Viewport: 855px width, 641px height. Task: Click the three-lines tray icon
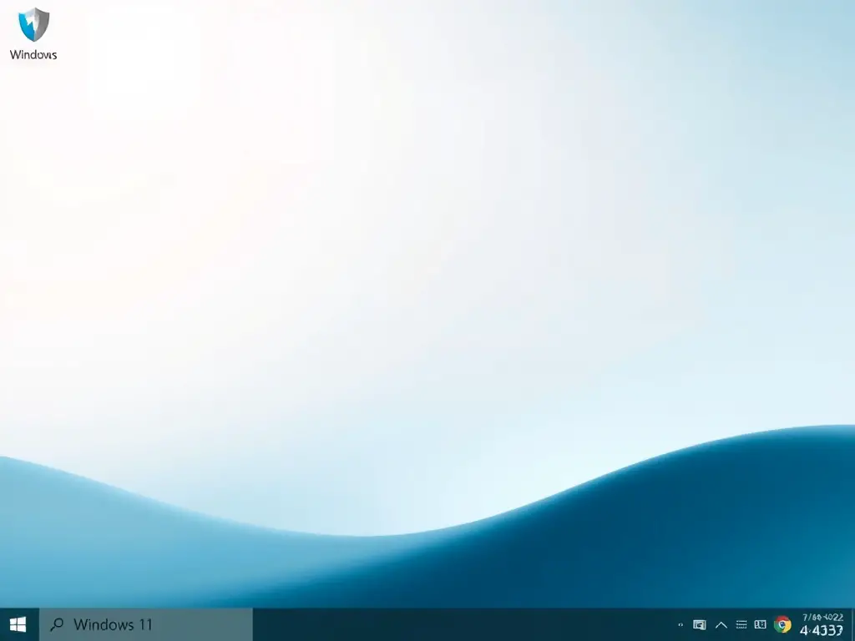tap(741, 624)
